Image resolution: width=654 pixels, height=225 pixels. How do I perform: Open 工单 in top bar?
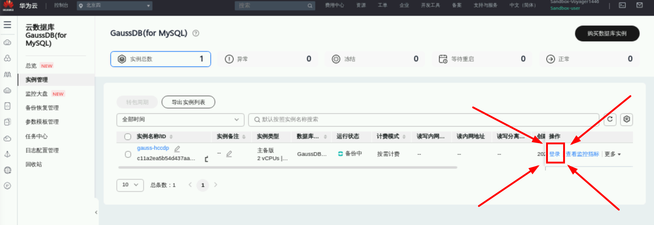click(382, 5)
